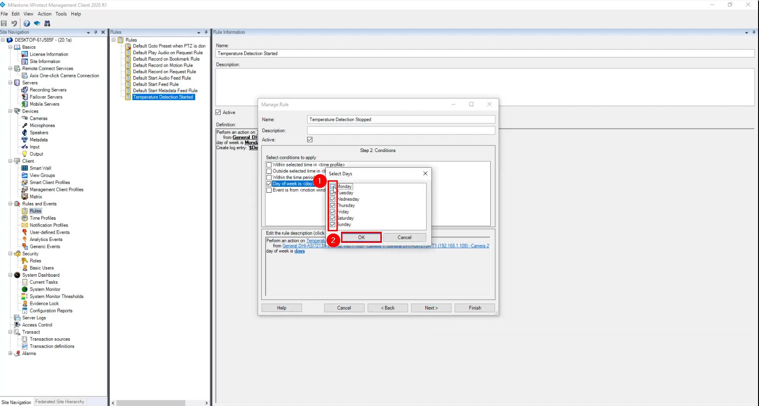The width and height of the screenshot is (759, 406).
Task: Open System Monitor in System Dashboard
Action: pyautogui.click(x=45, y=290)
